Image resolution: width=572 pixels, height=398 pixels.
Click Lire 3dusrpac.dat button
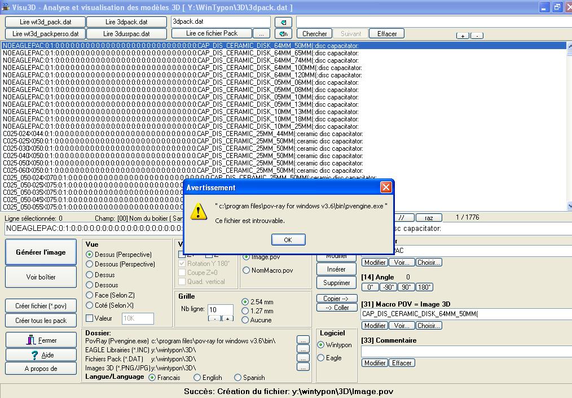click(126, 34)
